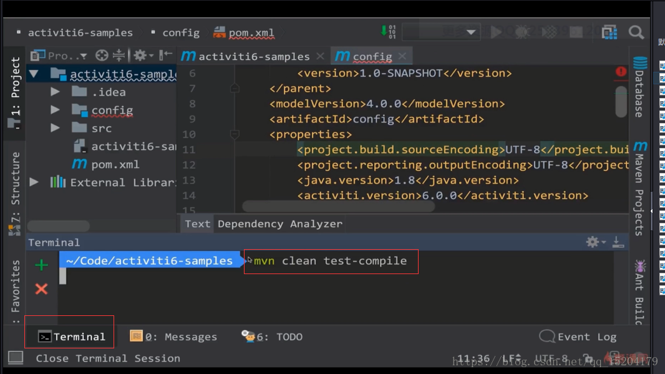Add new terminal session with plus
Screen dimensions: 665x374
coord(42,265)
